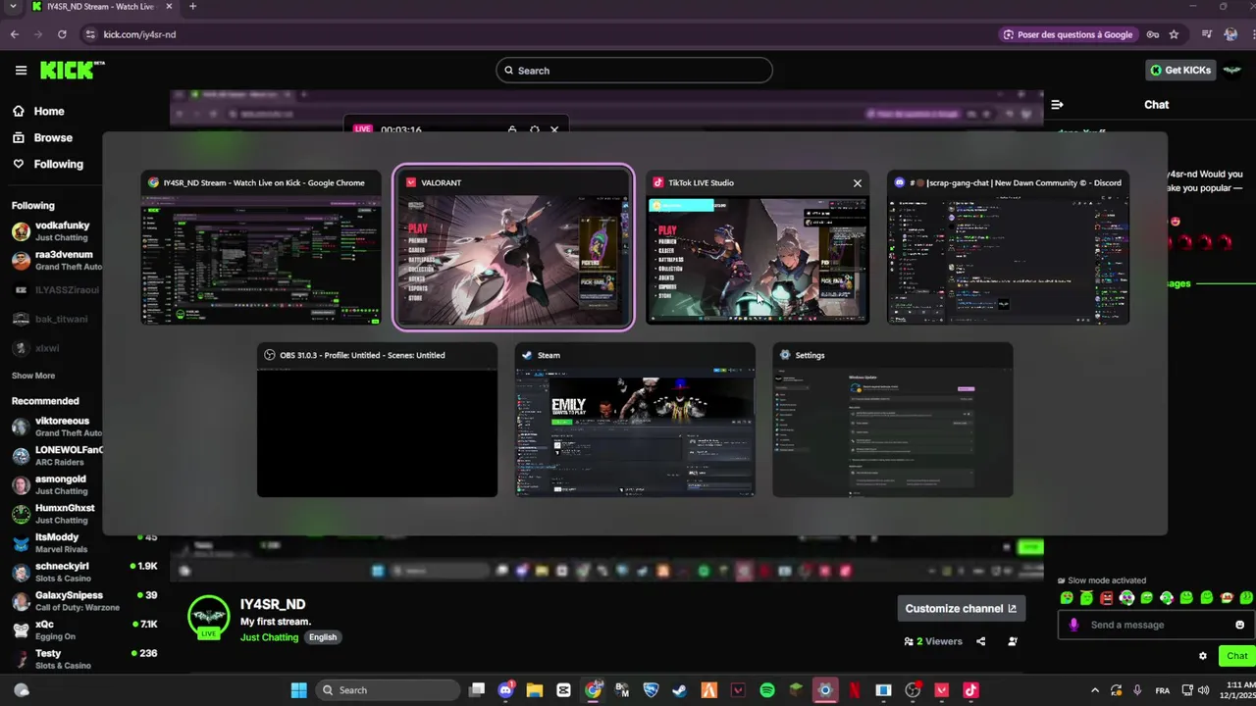The height and width of the screenshot is (706, 1256).
Task: Click the Chrome address bar URL
Action: point(139,34)
